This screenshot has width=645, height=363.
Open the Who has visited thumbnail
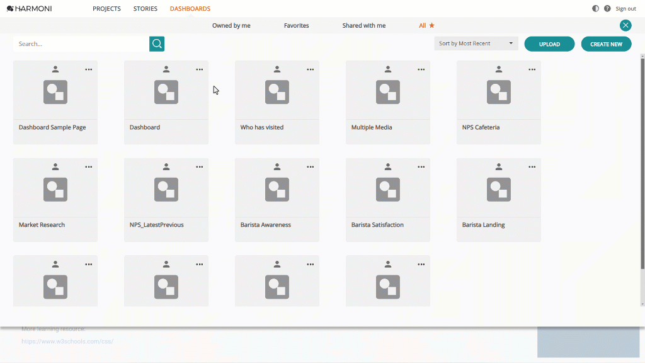[x=277, y=92]
